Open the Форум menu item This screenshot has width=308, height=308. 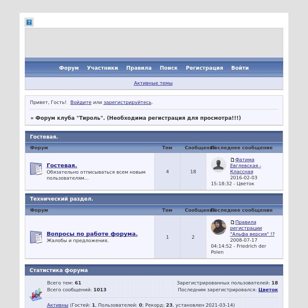point(69,68)
